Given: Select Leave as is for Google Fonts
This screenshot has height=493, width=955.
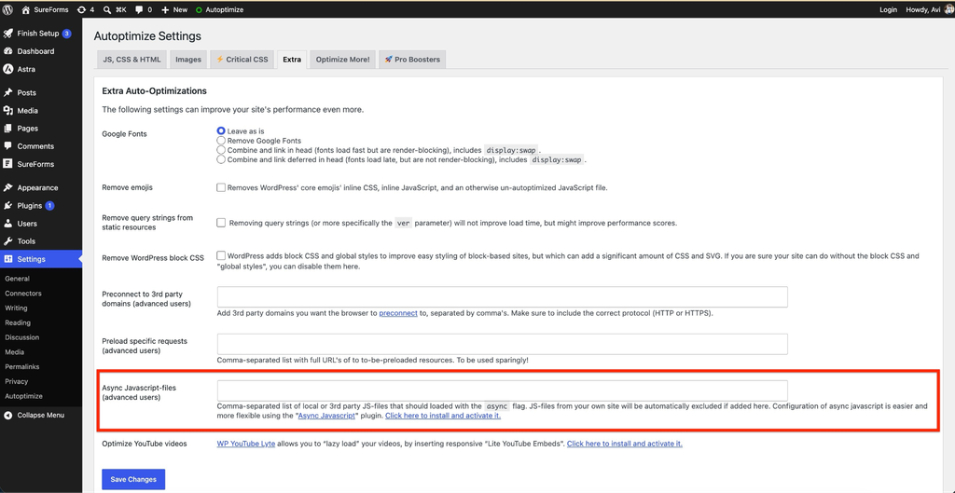Looking at the screenshot, I should click(221, 130).
